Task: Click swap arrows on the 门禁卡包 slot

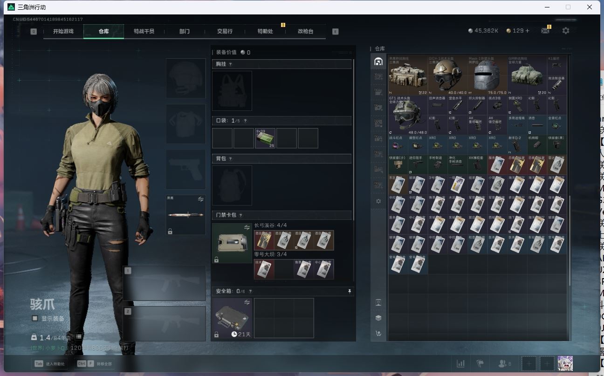Action: click(x=247, y=227)
